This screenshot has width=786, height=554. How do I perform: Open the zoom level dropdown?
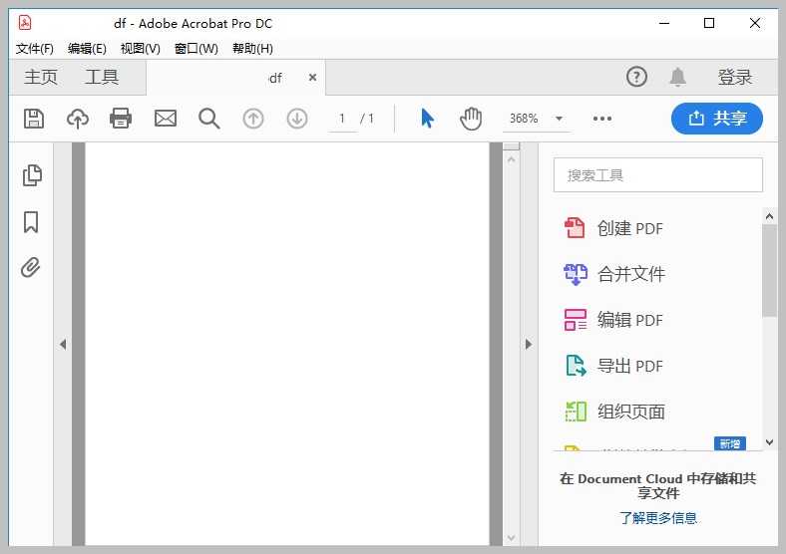coord(559,119)
